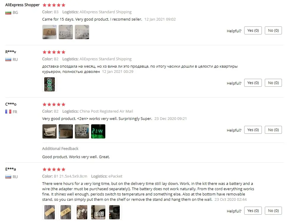
Task: Click the Bulgarian flag icon beside BG
Action: click(8, 13)
